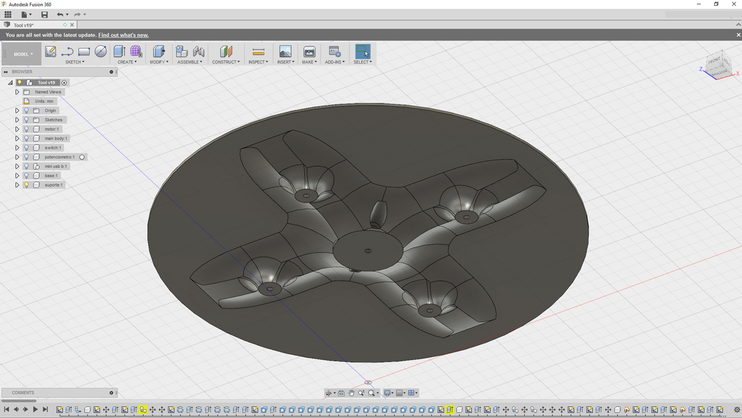This screenshot has height=418, width=742.
Task: Activate the Measure ruler icon
Action: tap(258, 52)
